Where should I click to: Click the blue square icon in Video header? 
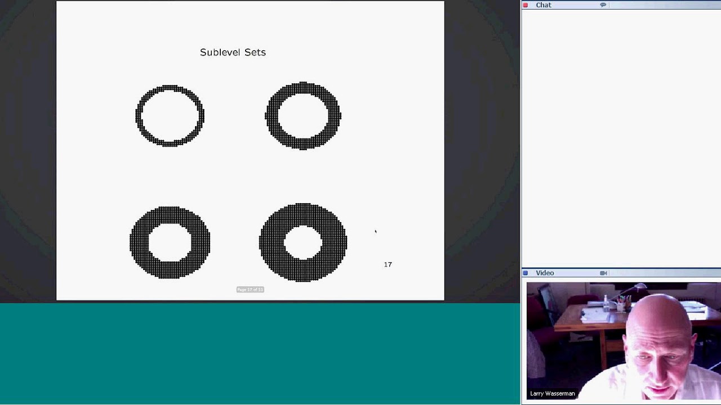526,273
